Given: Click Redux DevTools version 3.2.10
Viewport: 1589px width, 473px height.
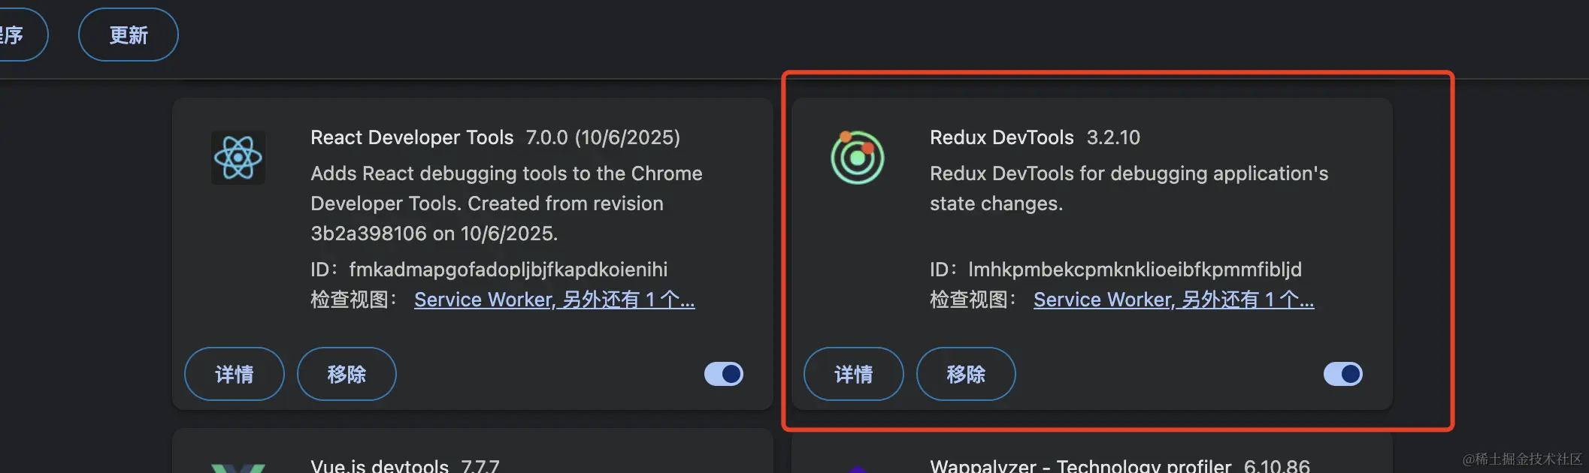Looking at the screenshot, I should 1113,137.
